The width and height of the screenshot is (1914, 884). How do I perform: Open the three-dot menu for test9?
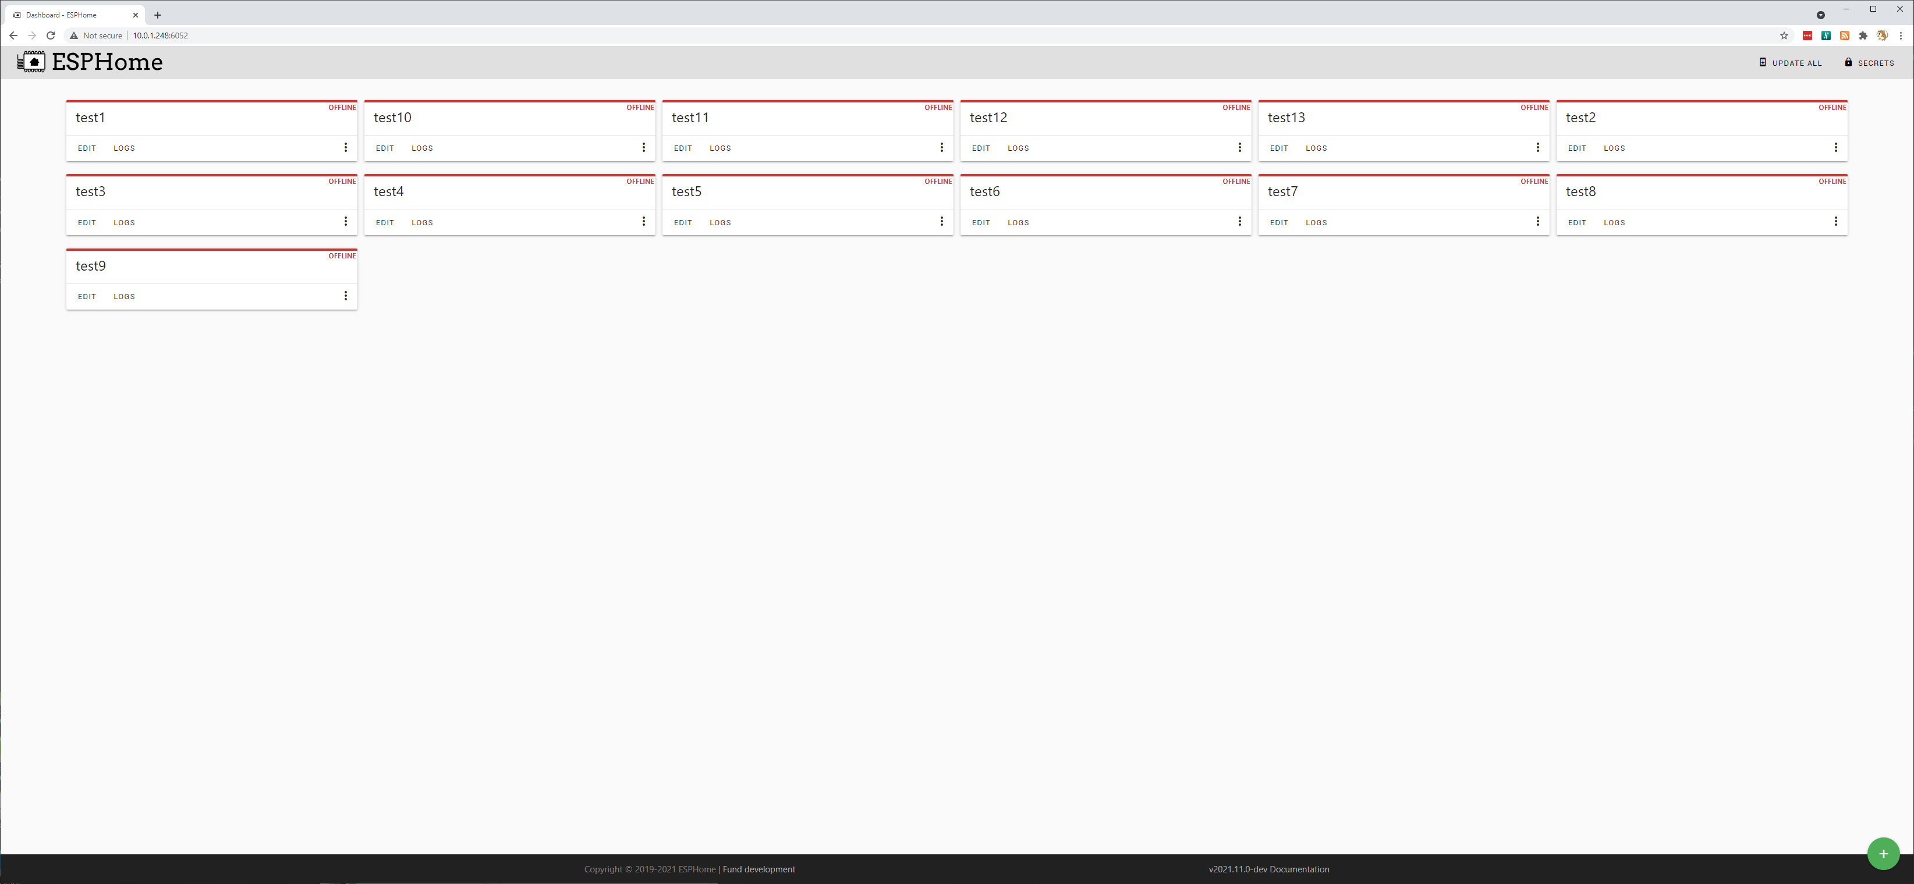coord(346,296)
